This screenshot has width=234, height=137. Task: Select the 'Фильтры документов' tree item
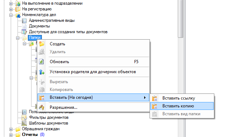pos(49,117)
